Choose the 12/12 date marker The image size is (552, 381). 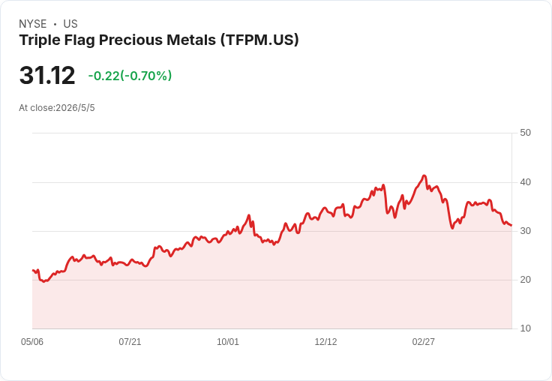pos(325,341)
